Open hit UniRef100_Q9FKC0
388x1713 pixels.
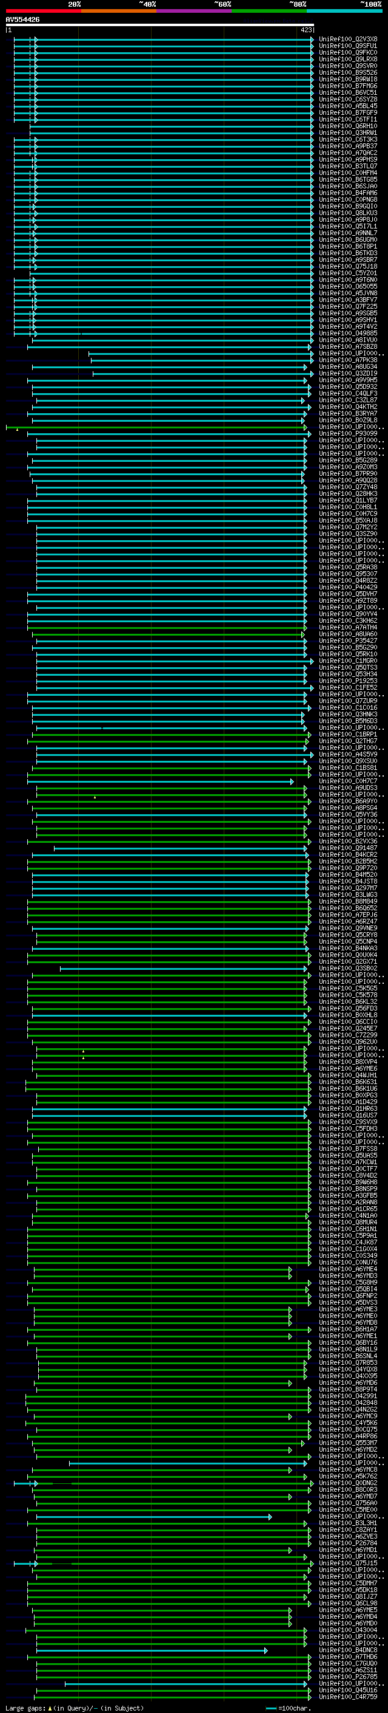(348, 52)
